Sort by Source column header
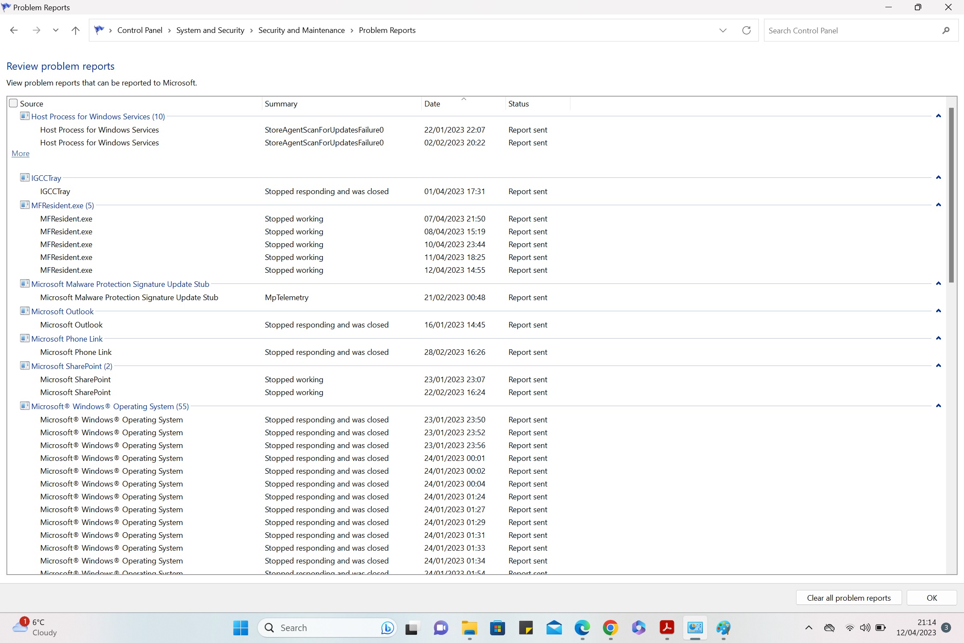Image resolution: width=964 pixels, height=643 pixels. pyautogui.click(x=32, y=104)
